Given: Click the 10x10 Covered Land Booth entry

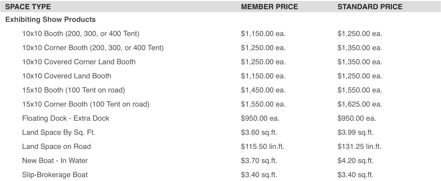Looking at the screenshot, I should (66, 76).
